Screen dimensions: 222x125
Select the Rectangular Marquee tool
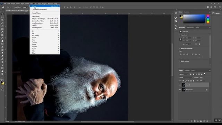[2, 17]
